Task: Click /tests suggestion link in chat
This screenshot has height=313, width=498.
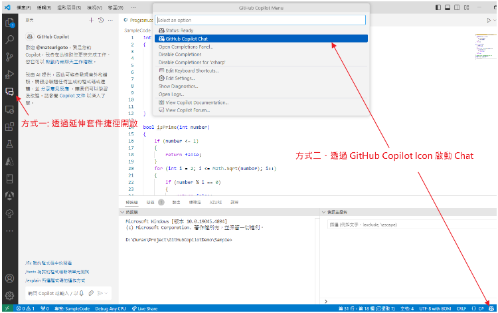Action: tap(57, 272)
